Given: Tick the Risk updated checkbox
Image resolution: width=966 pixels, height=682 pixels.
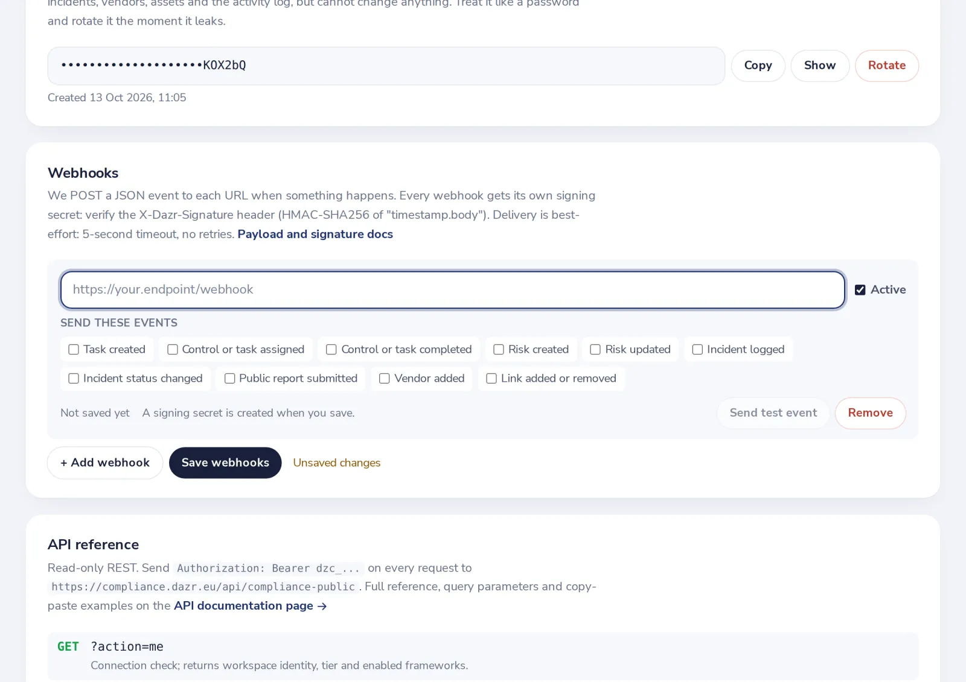Looking at the screenshot, I should 595,350.
